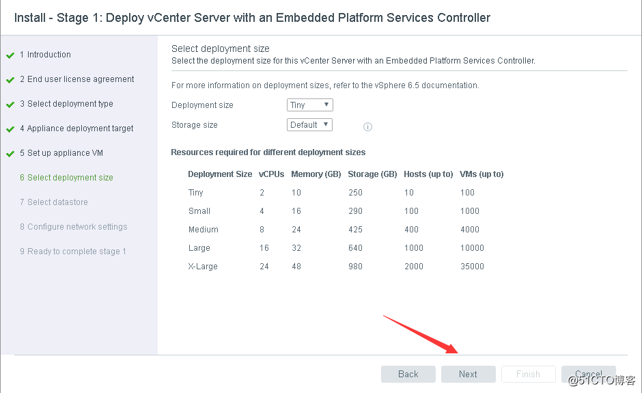The image size is (642, 393).
Task: Select step 8 Configure network settings
Action: (74, 227)
